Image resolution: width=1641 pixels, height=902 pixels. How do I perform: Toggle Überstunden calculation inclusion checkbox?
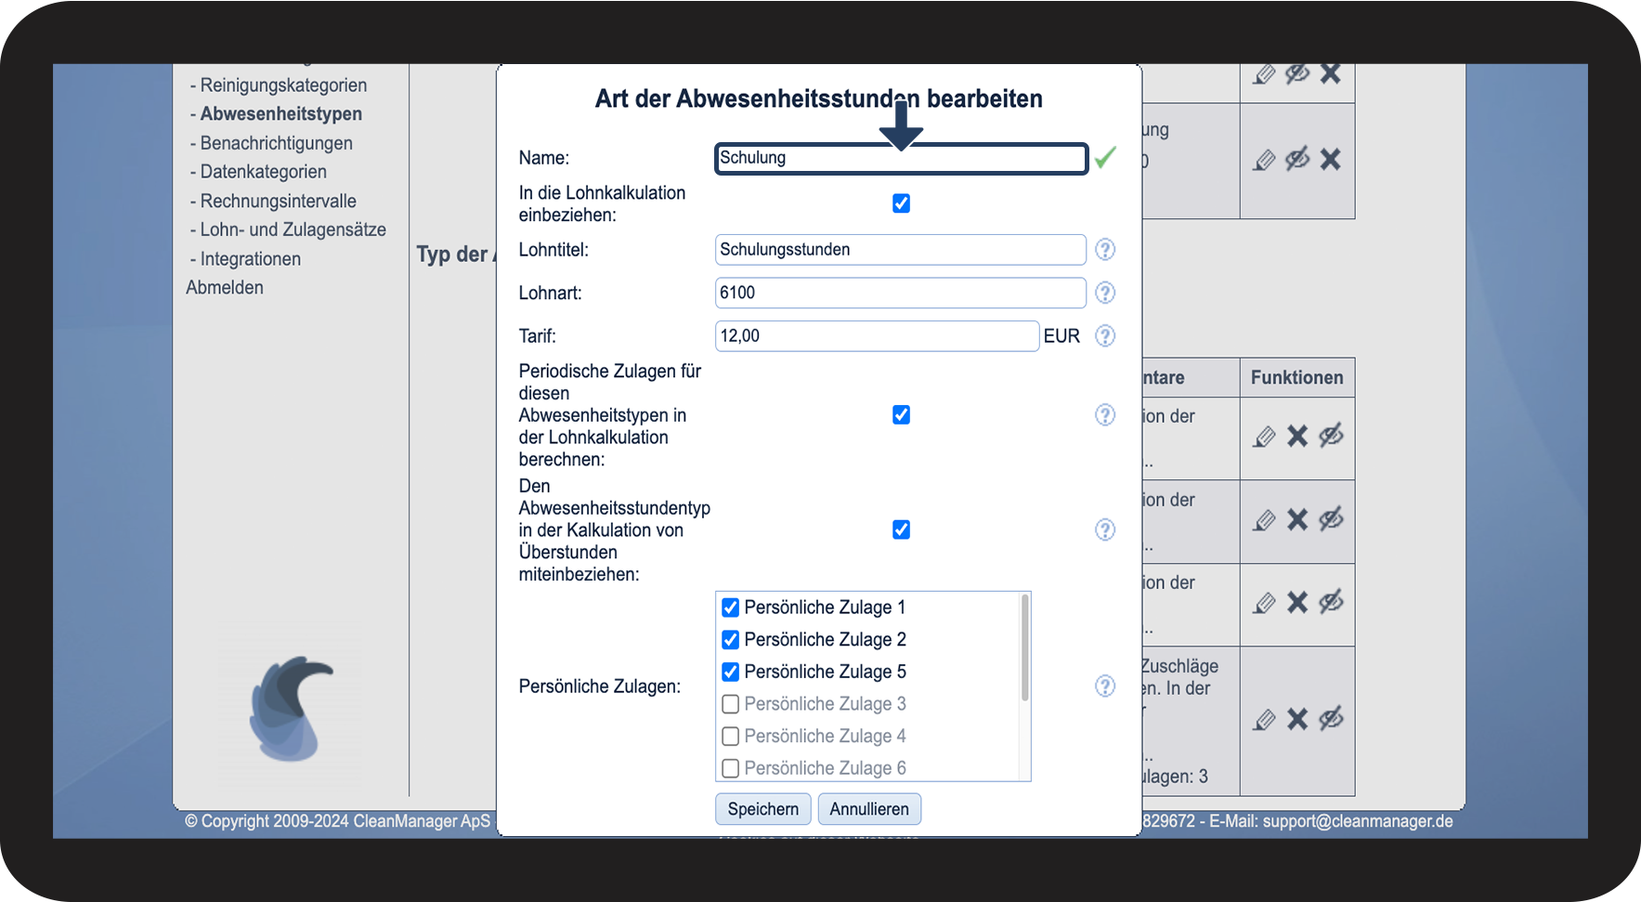(x=901, y=529)
